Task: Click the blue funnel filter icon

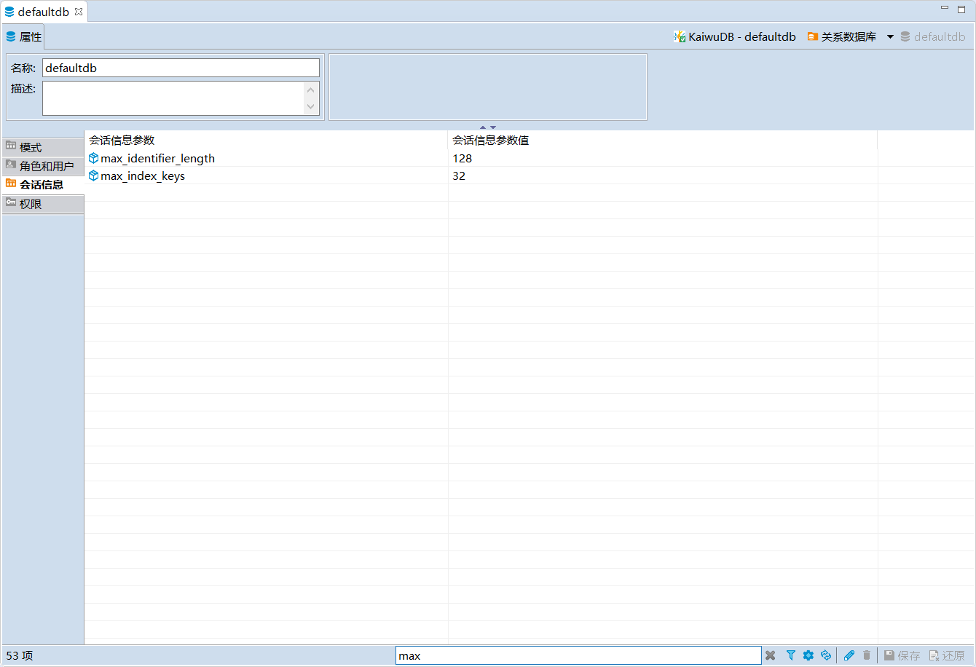Action: [x=790, y=655]
